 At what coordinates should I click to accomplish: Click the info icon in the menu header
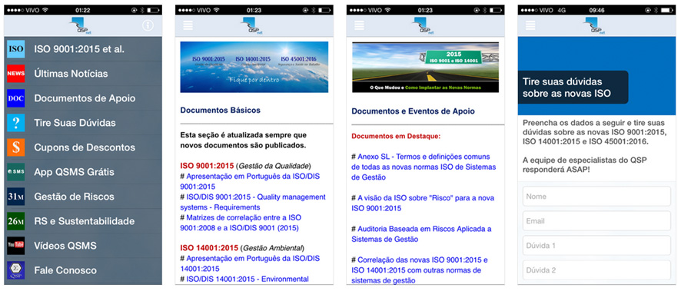point(148,25)
